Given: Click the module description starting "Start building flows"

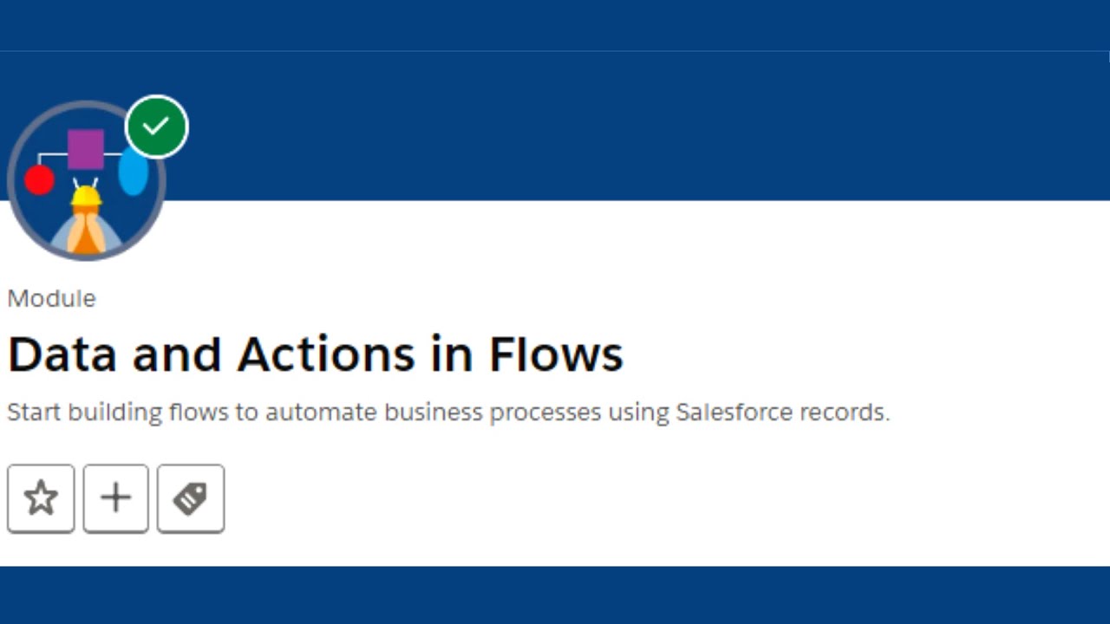Looking at the screenshot, I should point(447,412).
